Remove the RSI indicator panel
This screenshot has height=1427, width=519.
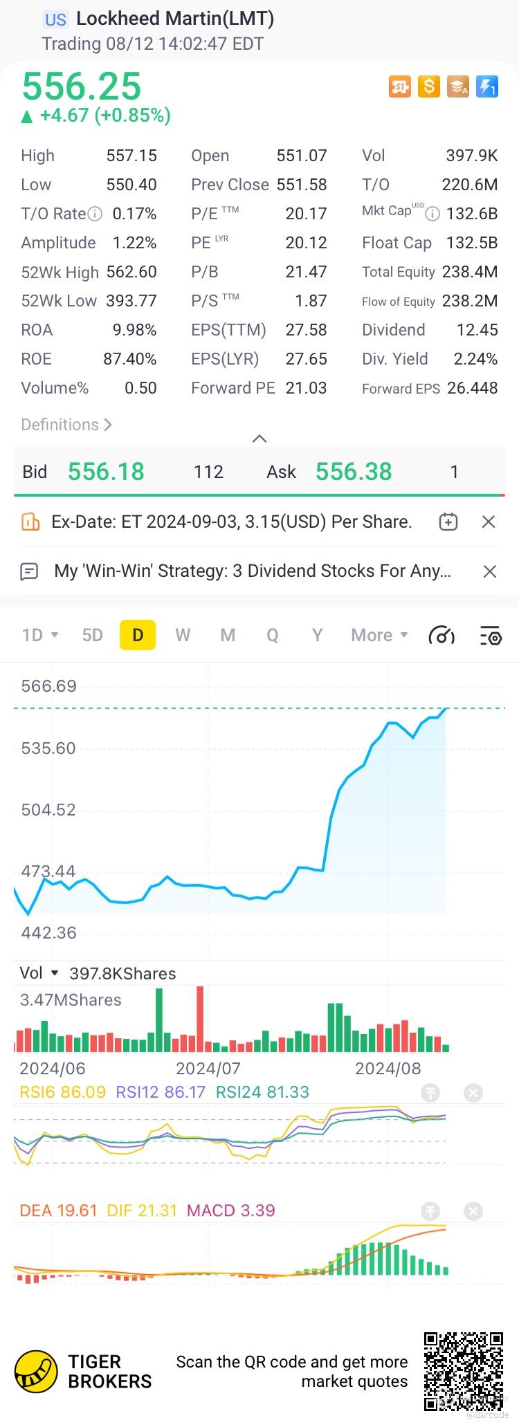tap(473, 1092)
